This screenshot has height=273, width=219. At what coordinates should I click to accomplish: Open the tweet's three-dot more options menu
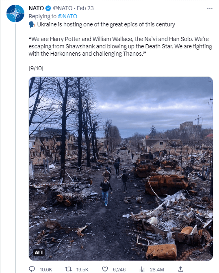[x=210, y=8]
